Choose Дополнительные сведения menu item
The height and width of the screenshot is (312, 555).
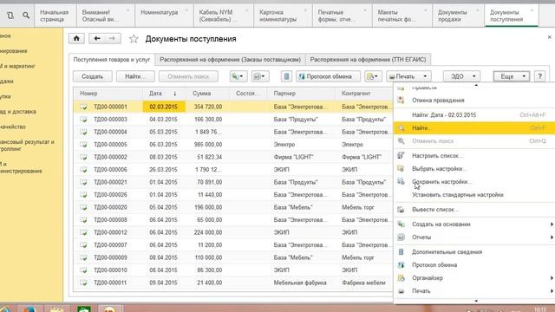(x=474, y=252)
